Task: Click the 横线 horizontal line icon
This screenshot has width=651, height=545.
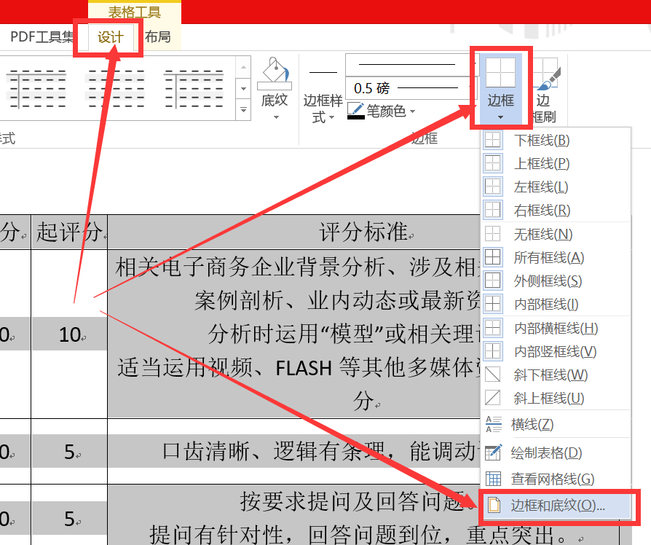Action: coord(494,424)
